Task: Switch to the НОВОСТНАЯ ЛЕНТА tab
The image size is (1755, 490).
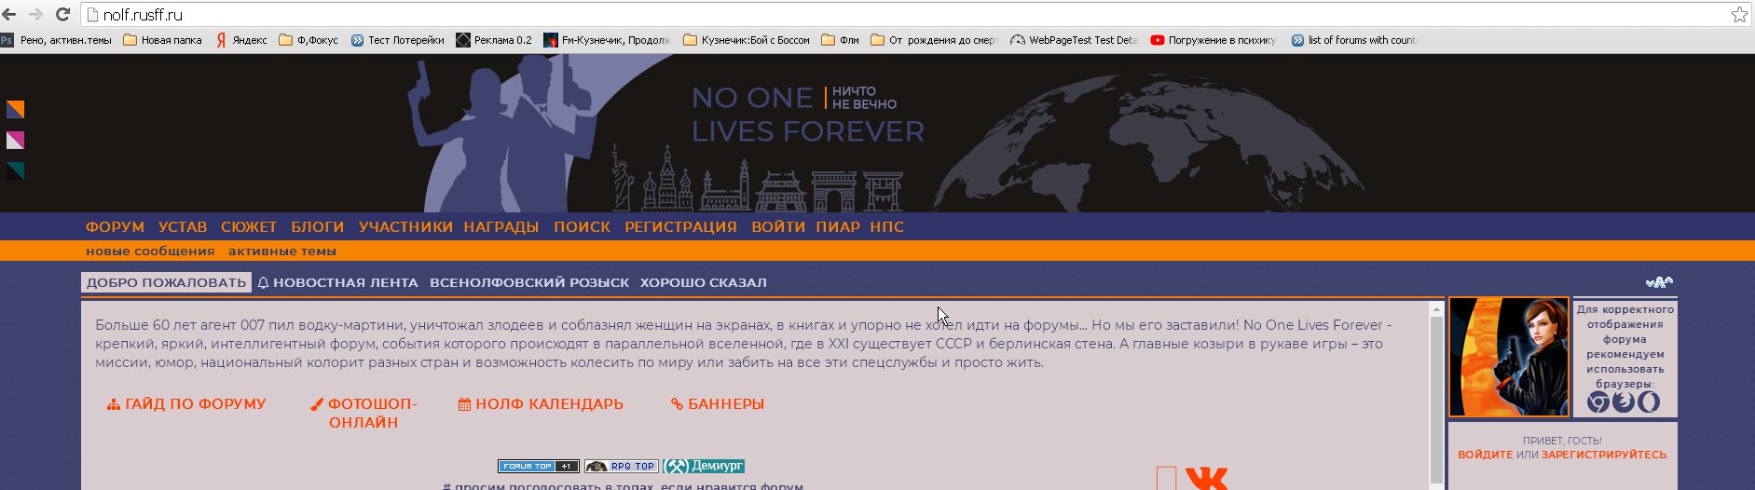Action: coord(338,282)
